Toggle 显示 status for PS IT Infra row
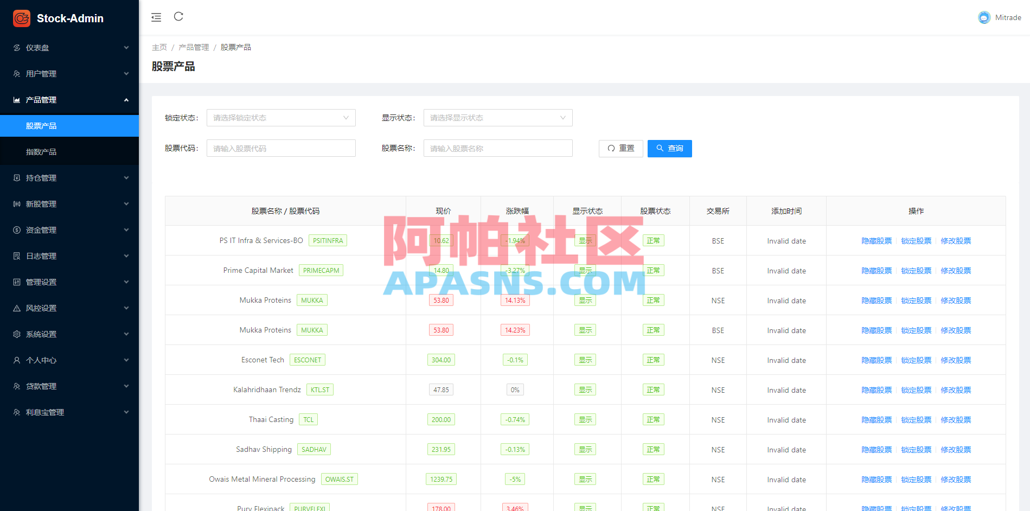Image resolution: width=1030 pixels, height=511 pixels. tap(585, 240)
